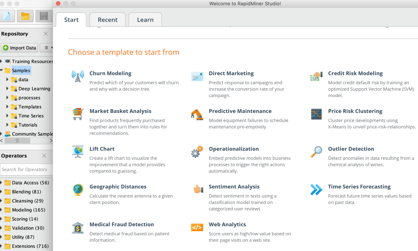Open the Medical Fraud Detection template
The height and width of the screenshot is (251, 418).
click(122, 224)
